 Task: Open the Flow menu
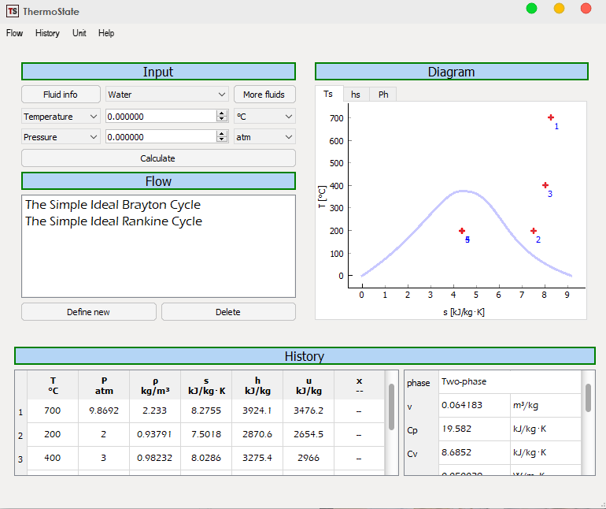click(15, 33)
